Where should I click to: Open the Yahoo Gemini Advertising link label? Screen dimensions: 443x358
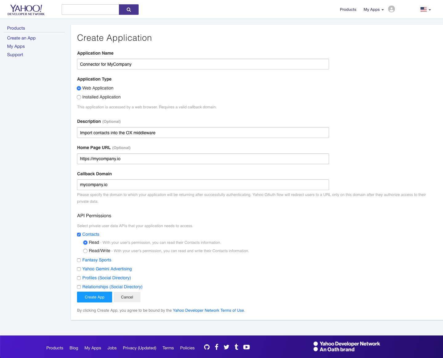[x=107, y=269]
